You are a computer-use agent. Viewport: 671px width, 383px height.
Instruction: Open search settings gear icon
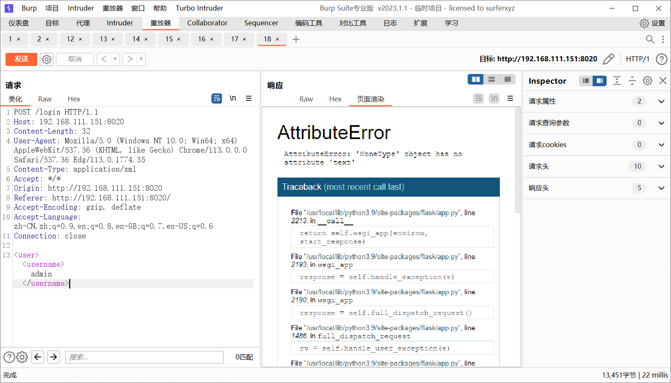pos(22,357)
